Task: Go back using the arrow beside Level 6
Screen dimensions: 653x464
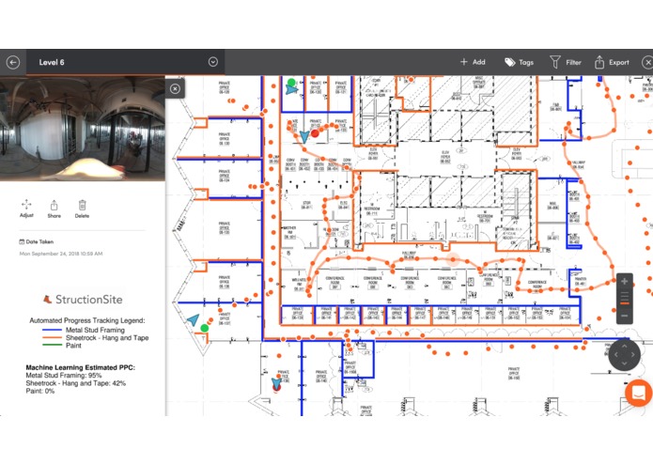Action: [13, 62]
